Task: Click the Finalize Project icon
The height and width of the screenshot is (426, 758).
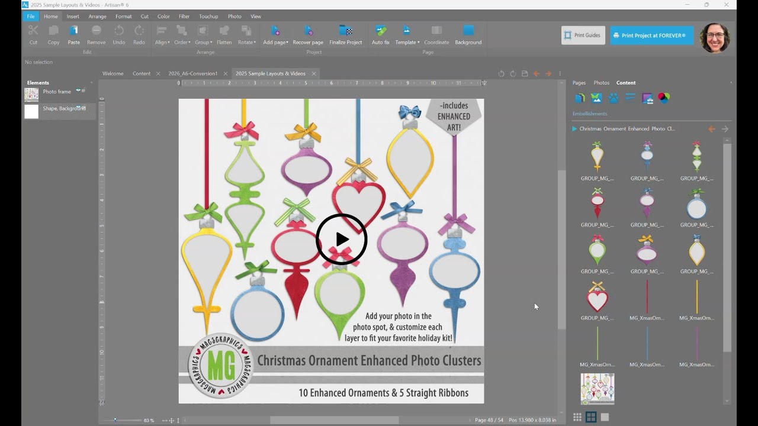Action: pyautogui.click(x=346, y=30)
